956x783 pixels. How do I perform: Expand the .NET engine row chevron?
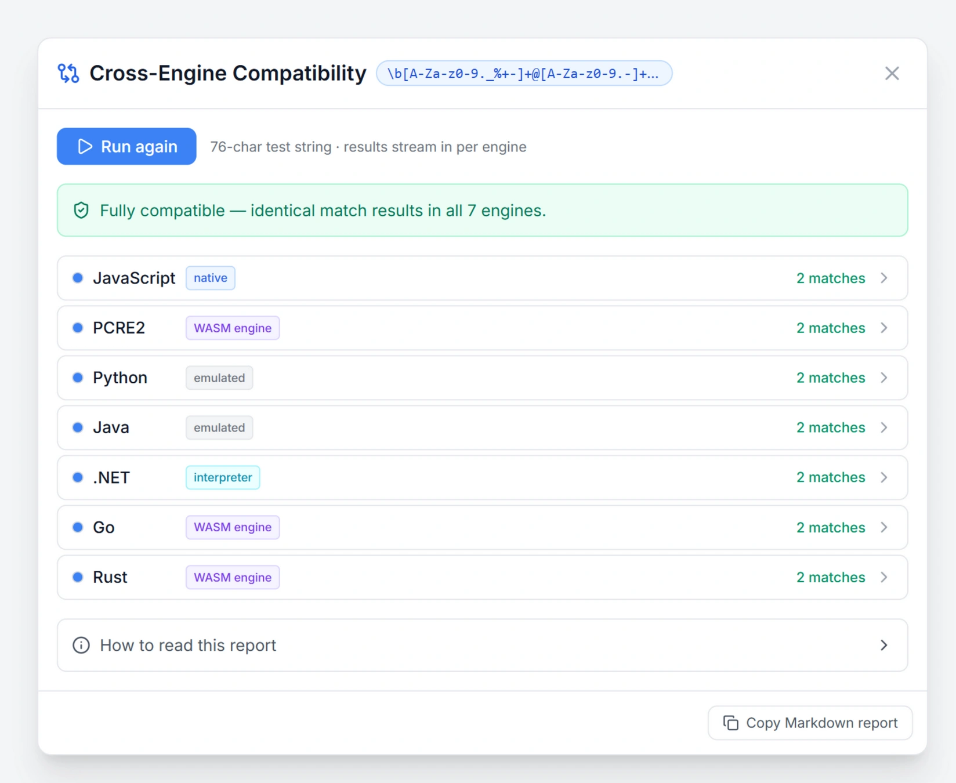884,477
